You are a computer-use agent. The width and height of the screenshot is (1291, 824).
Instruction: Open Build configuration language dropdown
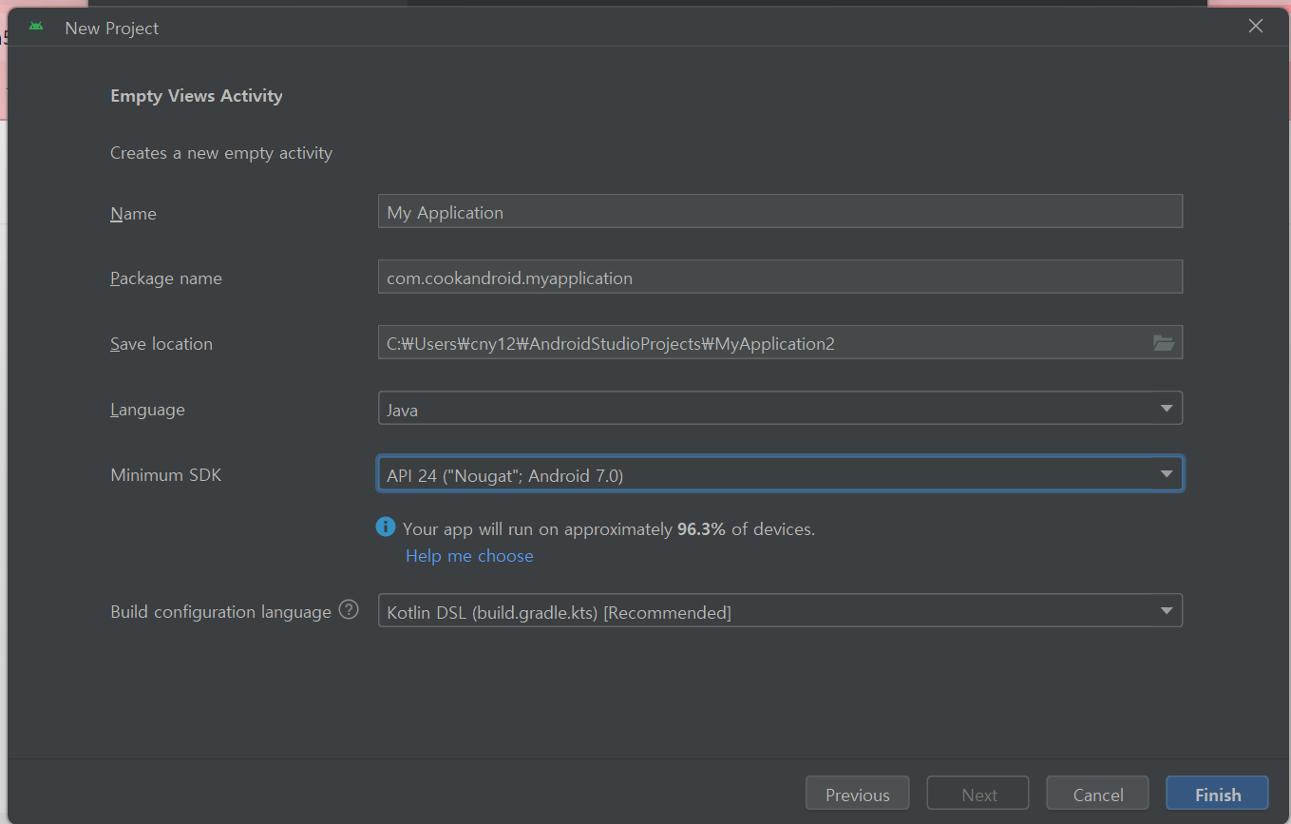(780, 612)
